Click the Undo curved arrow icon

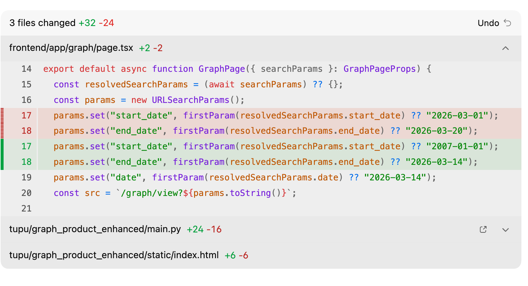(x=507, y=23)
